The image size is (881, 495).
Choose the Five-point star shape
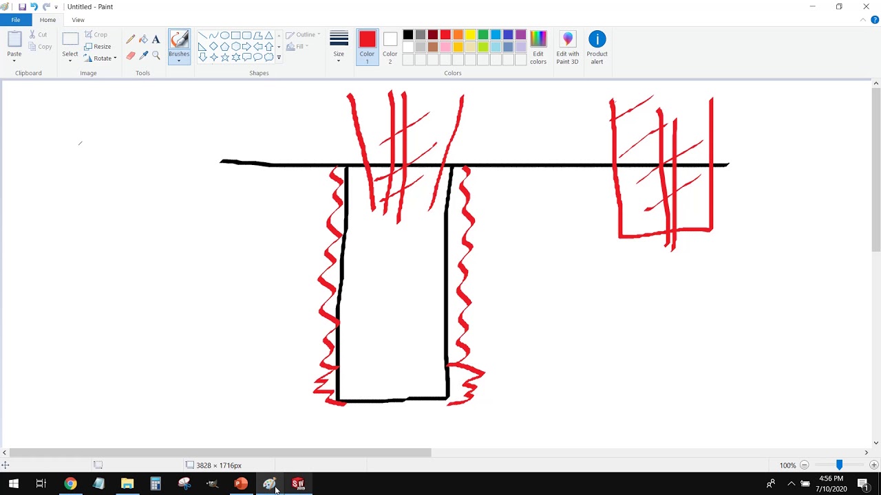224,58
